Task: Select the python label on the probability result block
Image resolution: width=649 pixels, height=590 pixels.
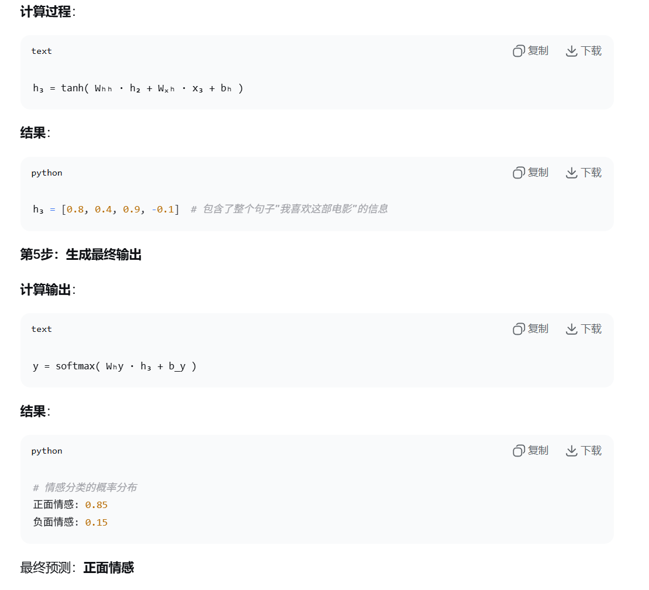Action: coord(46,451)
